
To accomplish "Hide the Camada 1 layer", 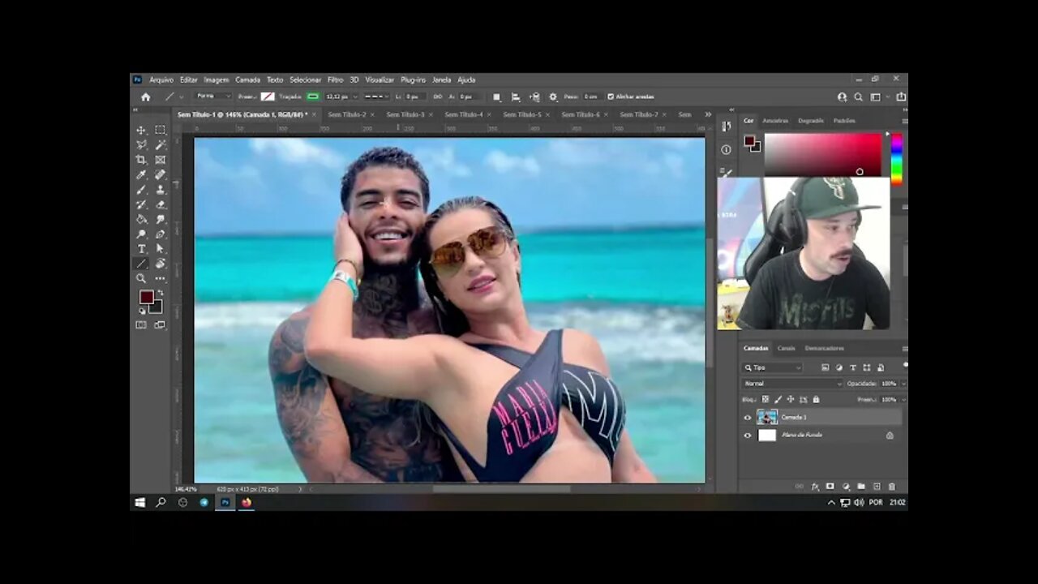I will point(748,418).
